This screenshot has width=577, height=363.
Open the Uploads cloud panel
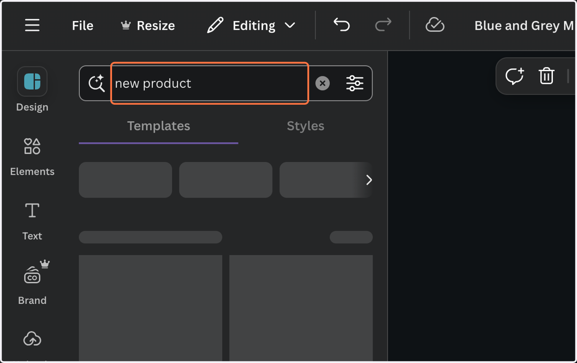click(32, 340)
